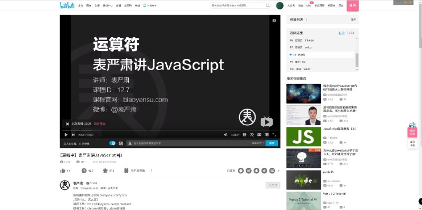The image size is (422, 210).
Task: Click the already-followed button
Action: pyautogui.click(x=273, y=185)
